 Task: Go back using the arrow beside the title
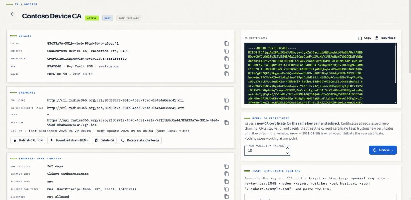[x=13, y=14]
